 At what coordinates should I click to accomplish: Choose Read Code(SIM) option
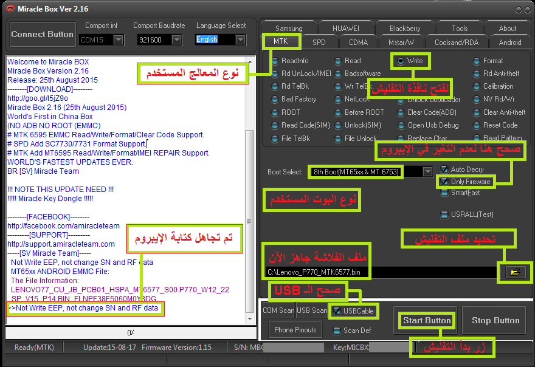coord(275,126)
